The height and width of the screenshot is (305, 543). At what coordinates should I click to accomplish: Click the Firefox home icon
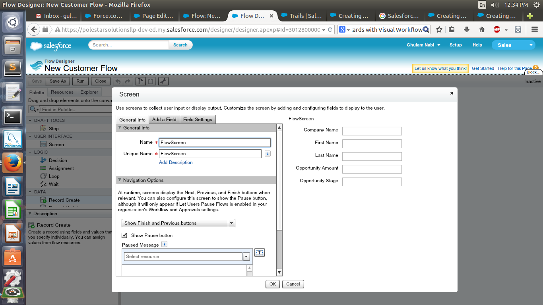click(482, 29)
